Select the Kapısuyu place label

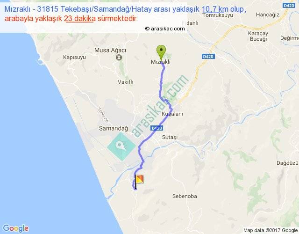click(74, 57)
